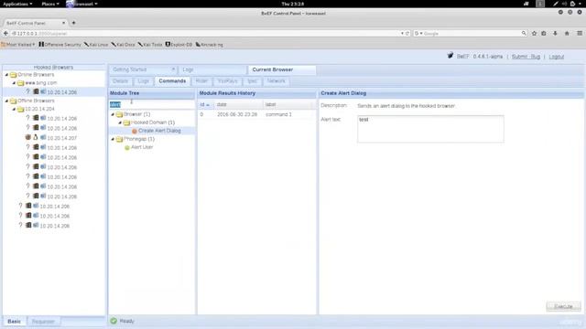The height and width of the screenshot is (329, 586).
Task: Open the Rider sub-tab
Action: [x=201, y=81]
